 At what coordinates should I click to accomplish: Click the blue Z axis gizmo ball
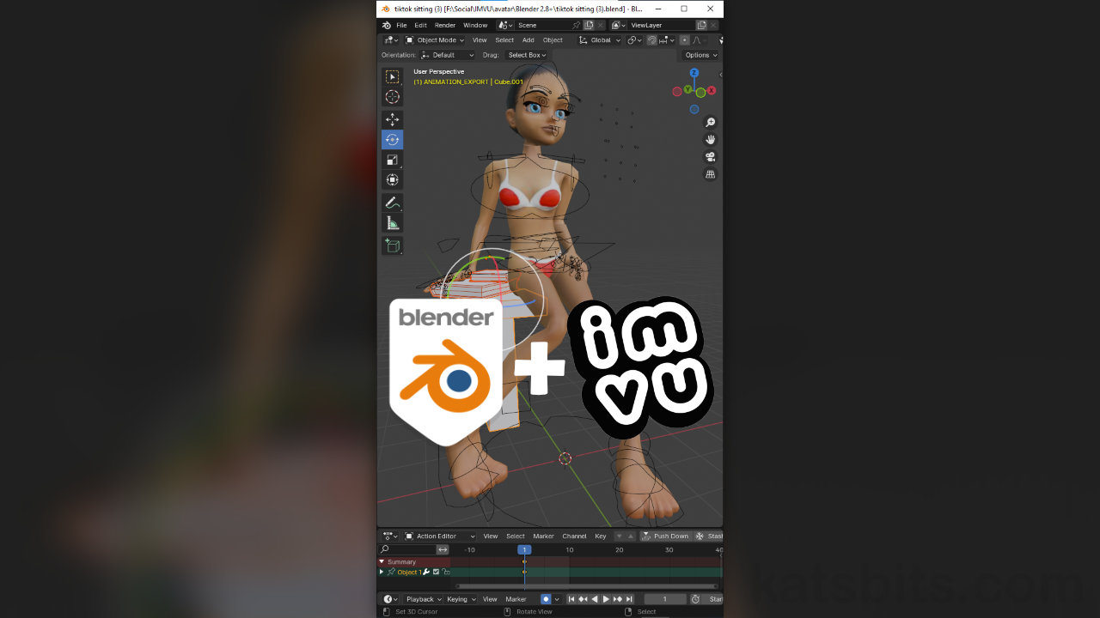click(x=694, y=73)
